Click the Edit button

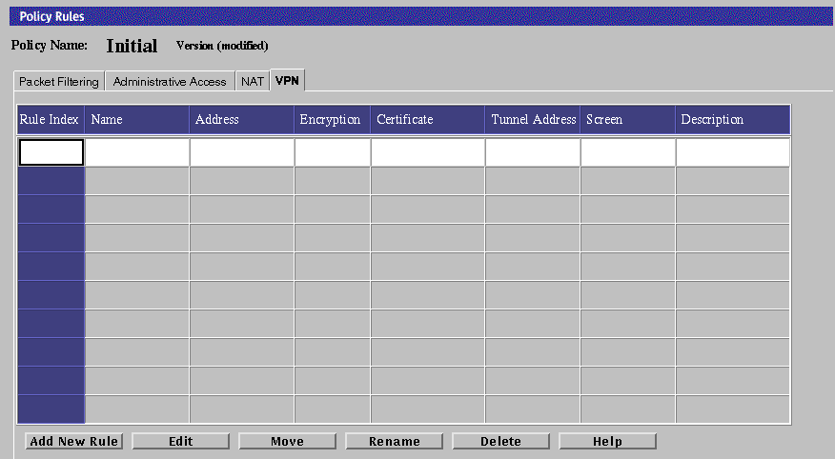point(180,441)
